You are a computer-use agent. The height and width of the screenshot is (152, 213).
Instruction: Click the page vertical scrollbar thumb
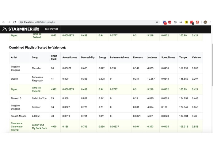[212, 65]
